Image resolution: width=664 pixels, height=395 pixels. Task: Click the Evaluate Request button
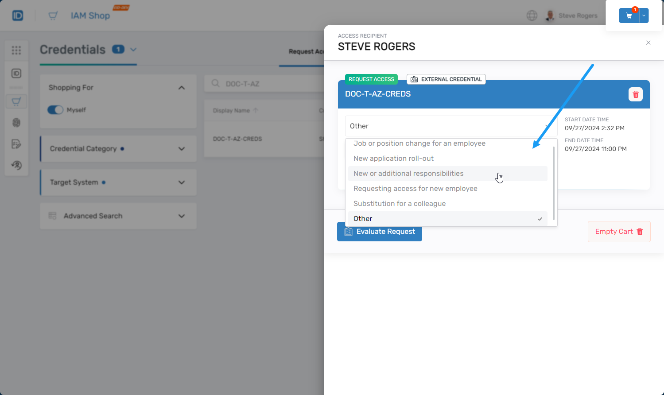point(380,232)
